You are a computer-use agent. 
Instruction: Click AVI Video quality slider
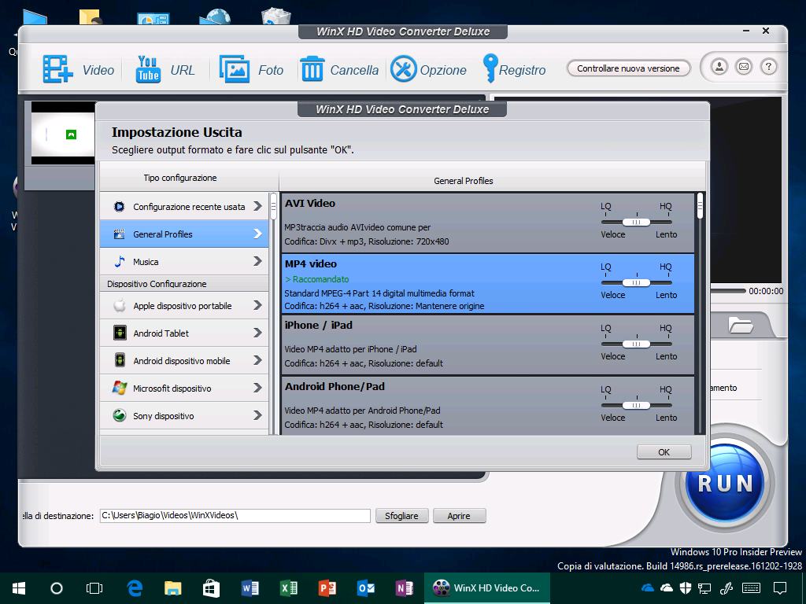636,222
